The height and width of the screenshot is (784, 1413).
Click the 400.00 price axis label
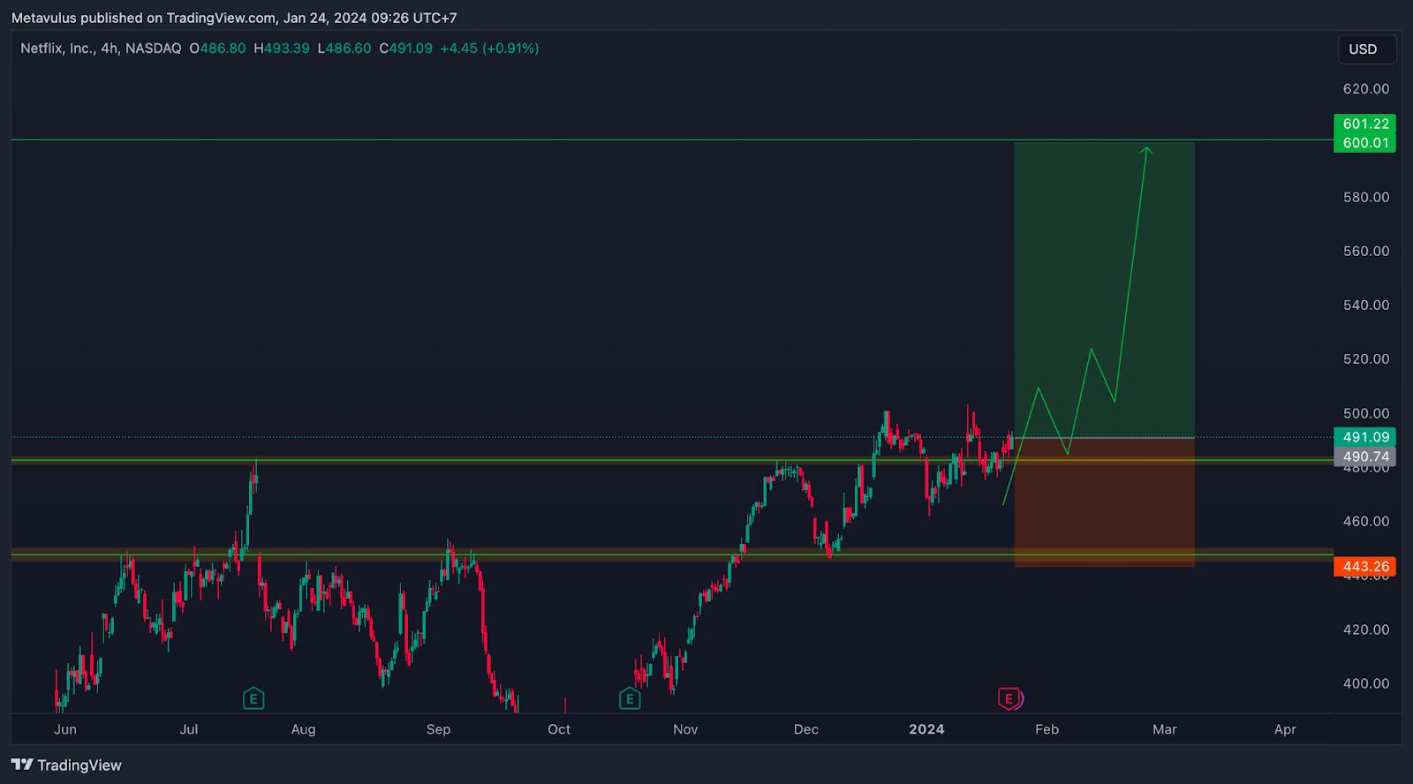[x=1366, y=683]
